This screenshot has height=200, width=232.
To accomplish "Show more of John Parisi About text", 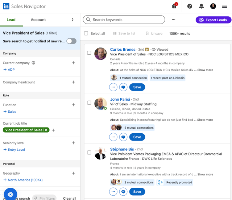I will point(205,120).
